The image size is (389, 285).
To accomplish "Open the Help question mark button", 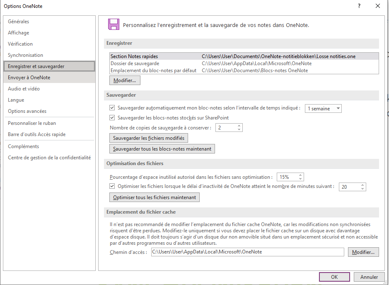I will pos(359,6).
